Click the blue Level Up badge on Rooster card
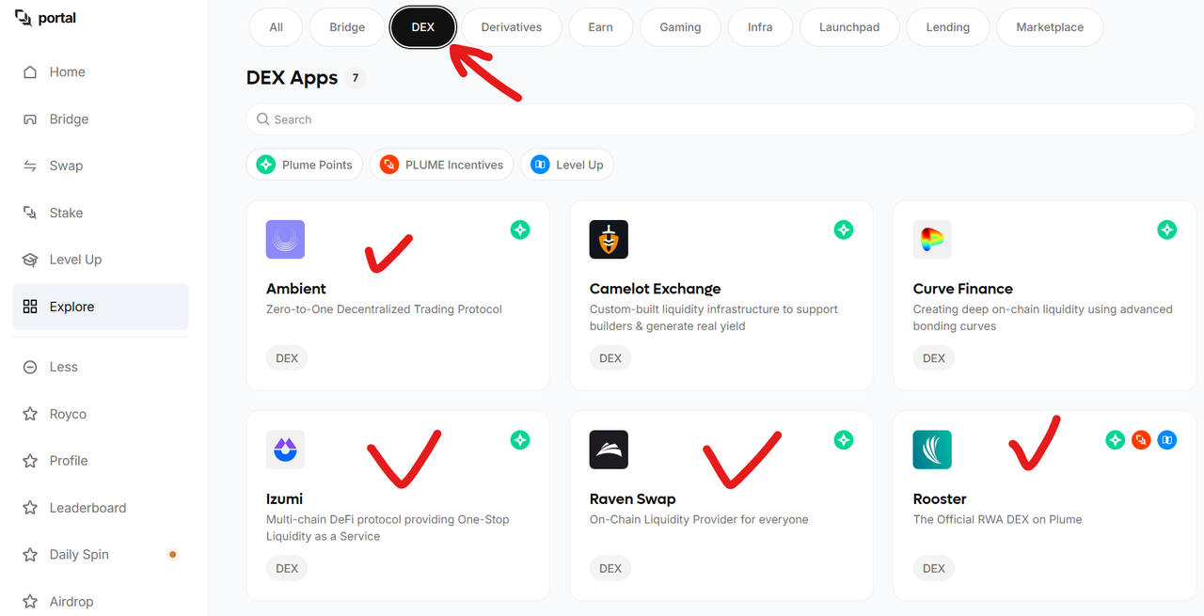The width and height of the screenshot is (1204, 616). 1167,439
